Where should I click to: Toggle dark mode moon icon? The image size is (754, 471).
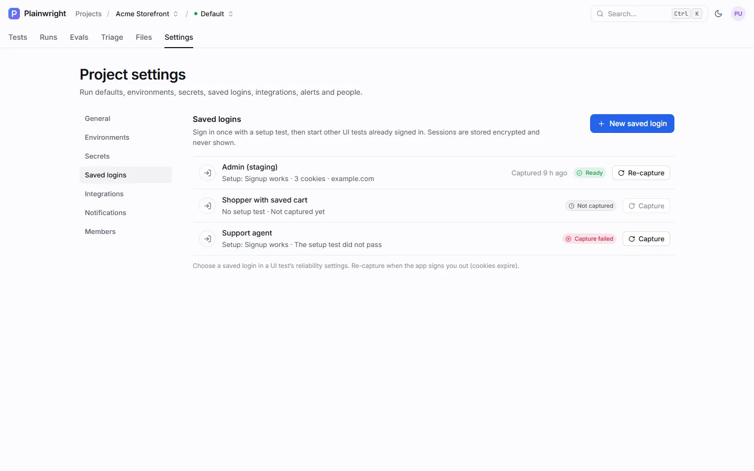pos(718,14)
